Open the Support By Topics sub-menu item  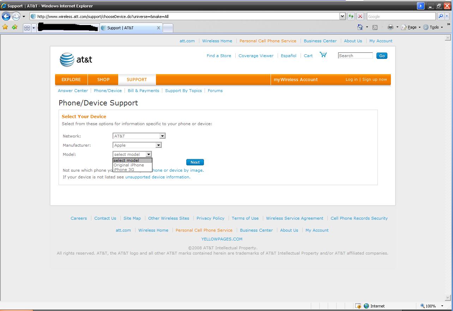[x=183, y=91]
